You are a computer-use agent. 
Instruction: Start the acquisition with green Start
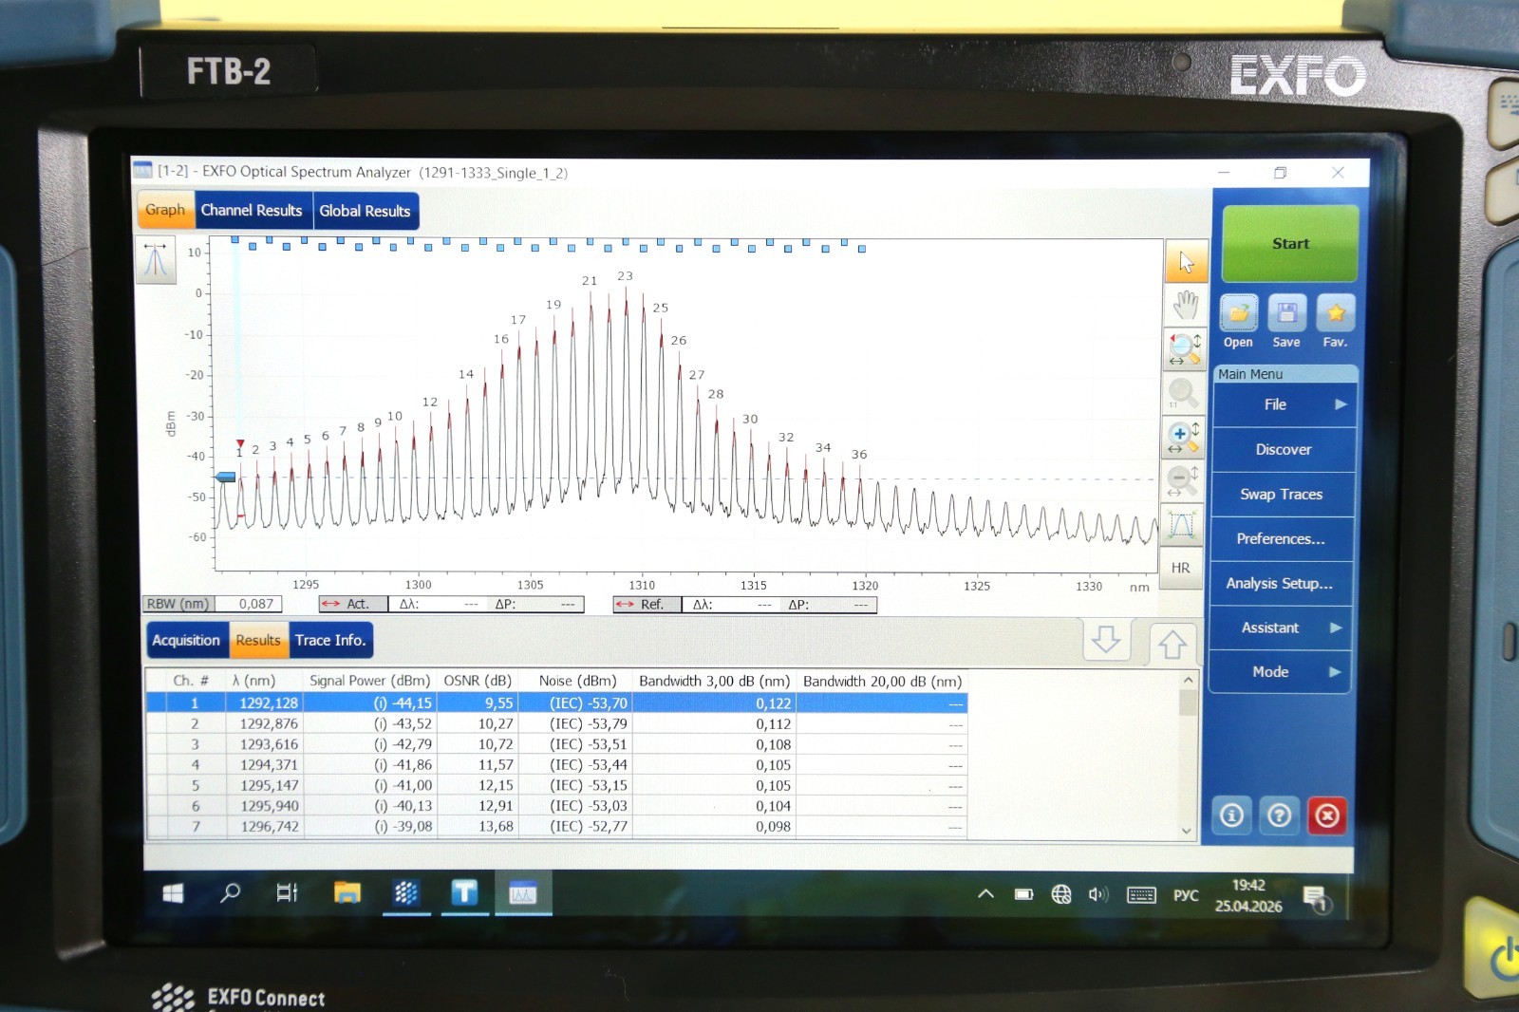click(x=1290, y=244)
